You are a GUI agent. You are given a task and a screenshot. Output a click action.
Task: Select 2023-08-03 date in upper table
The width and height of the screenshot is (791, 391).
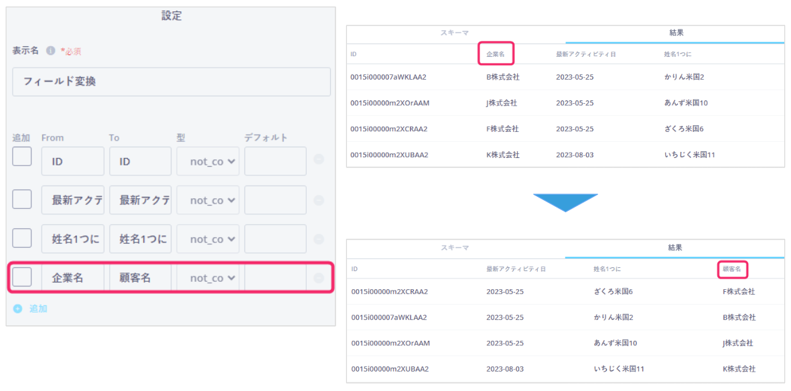pyautogui.click(x=575, y=155)
